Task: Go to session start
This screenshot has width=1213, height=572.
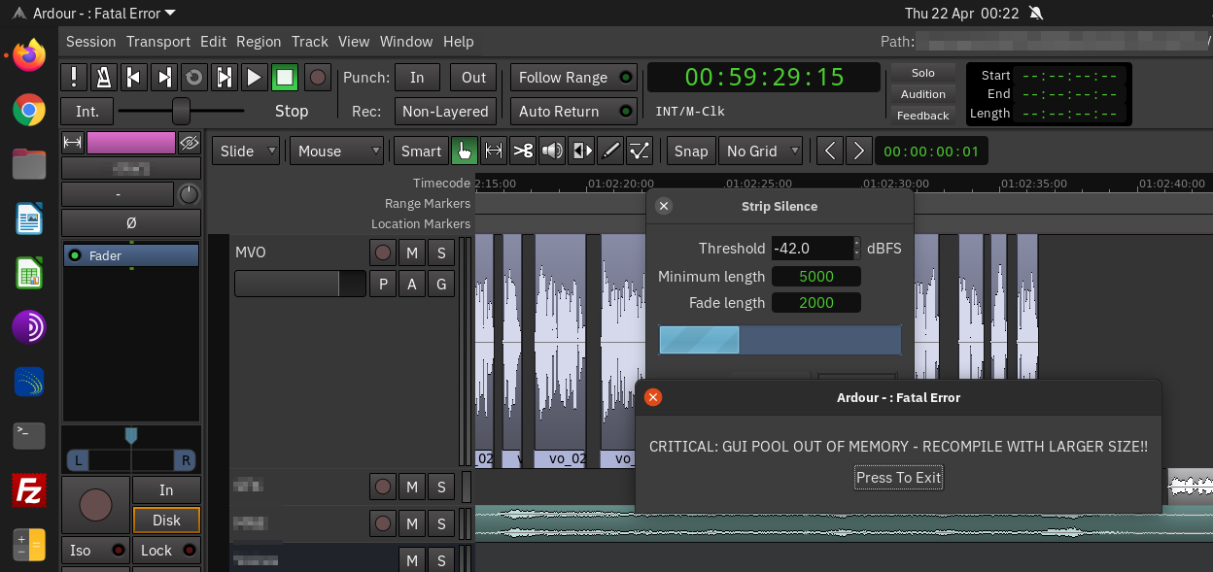Action: 134,78
